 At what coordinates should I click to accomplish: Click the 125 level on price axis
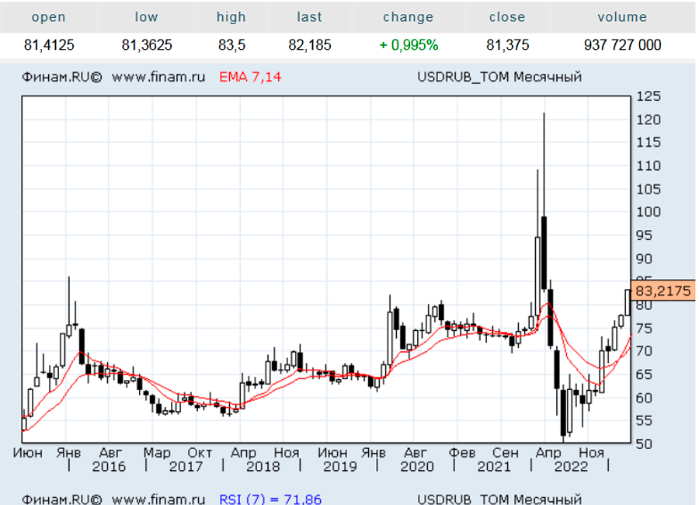648,96
